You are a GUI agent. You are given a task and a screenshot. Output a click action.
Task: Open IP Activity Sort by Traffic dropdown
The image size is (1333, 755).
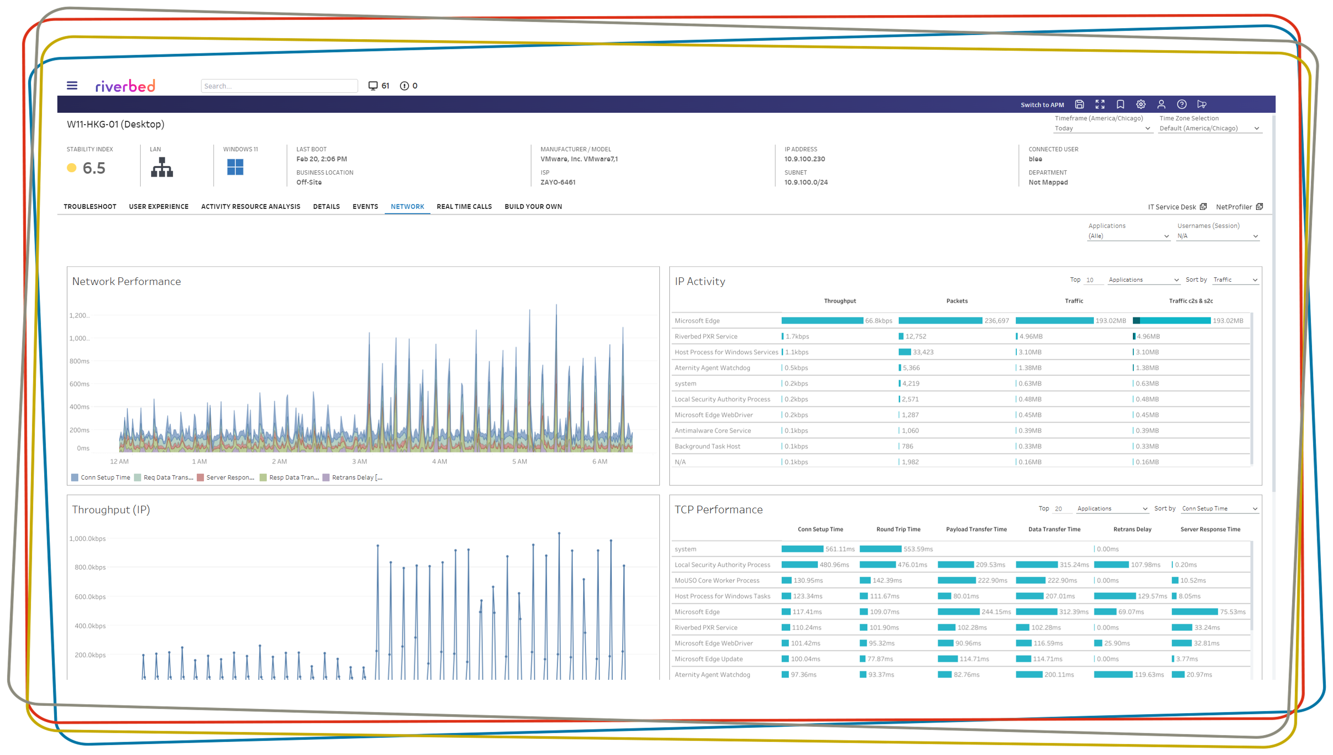pyautogui.click(x=1236, y=280)
